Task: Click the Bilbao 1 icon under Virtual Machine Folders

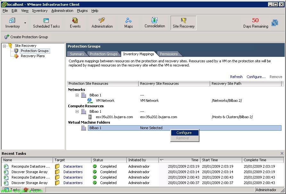Action: pyautogui.click(x=84, y=128)
